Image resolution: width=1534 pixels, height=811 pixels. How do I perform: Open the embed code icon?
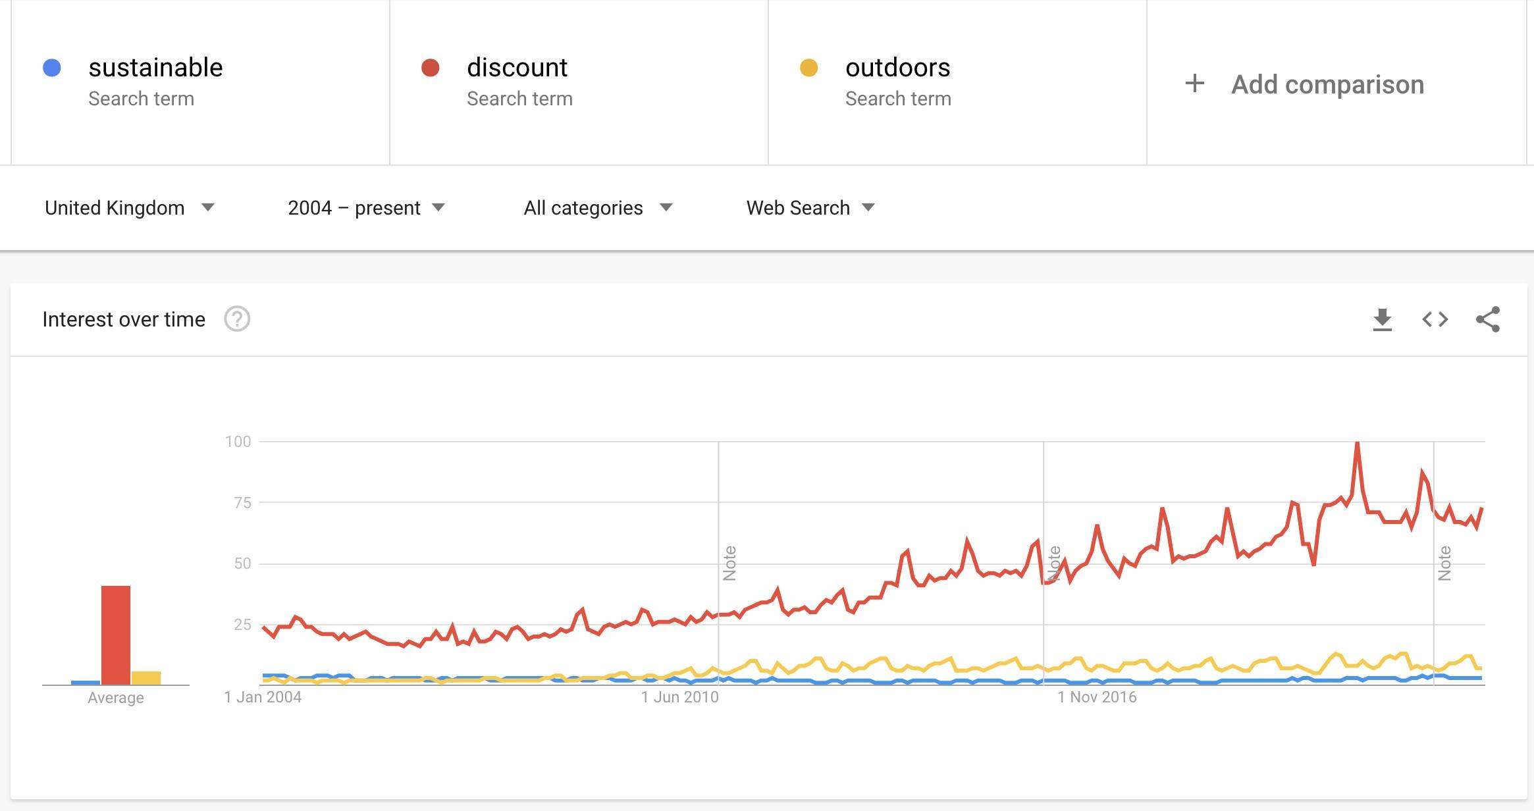pos(1435,320)
